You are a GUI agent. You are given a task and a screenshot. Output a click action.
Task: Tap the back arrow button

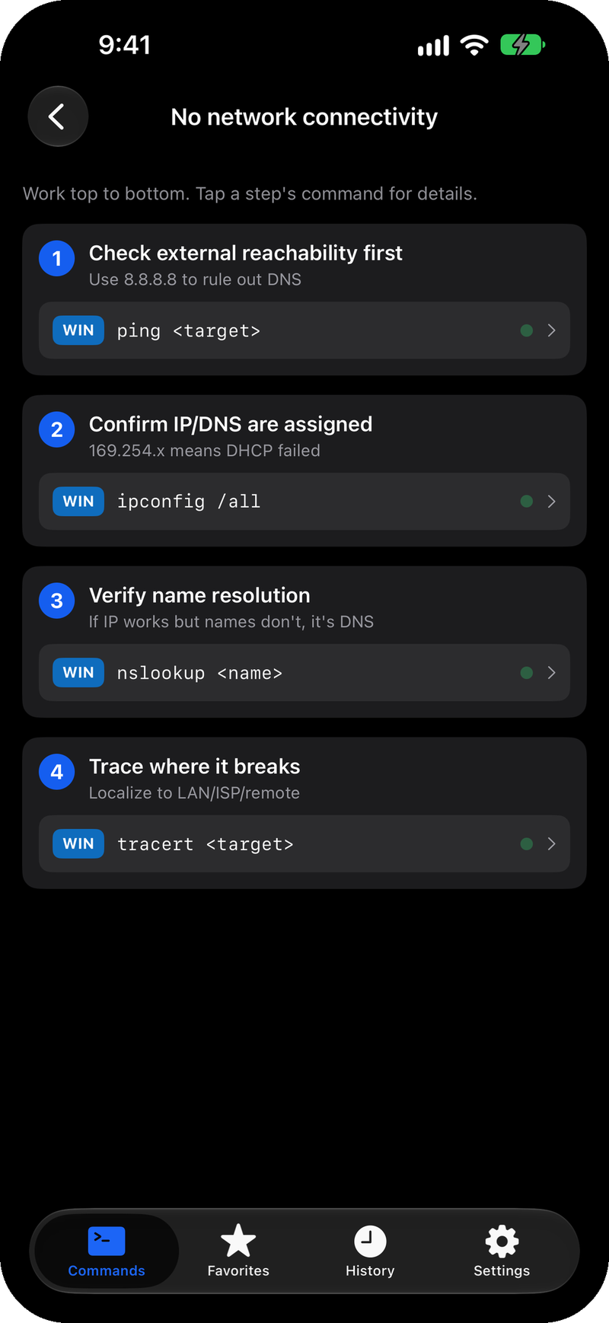pos(58,116)
